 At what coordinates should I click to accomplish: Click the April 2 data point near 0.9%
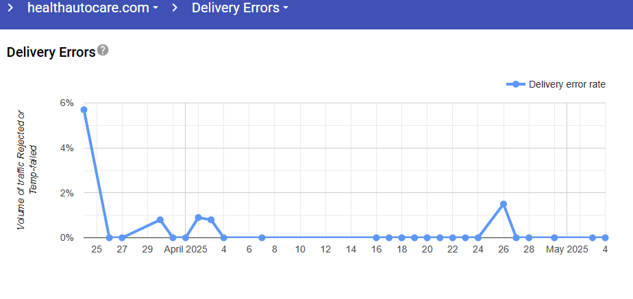[198, 218]
